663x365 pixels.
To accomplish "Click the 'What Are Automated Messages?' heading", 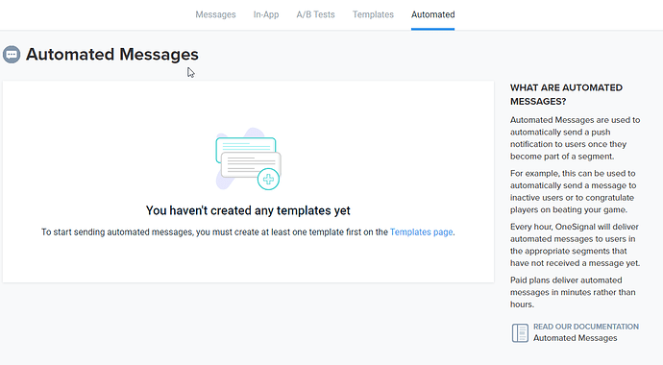I will [566, 94].
